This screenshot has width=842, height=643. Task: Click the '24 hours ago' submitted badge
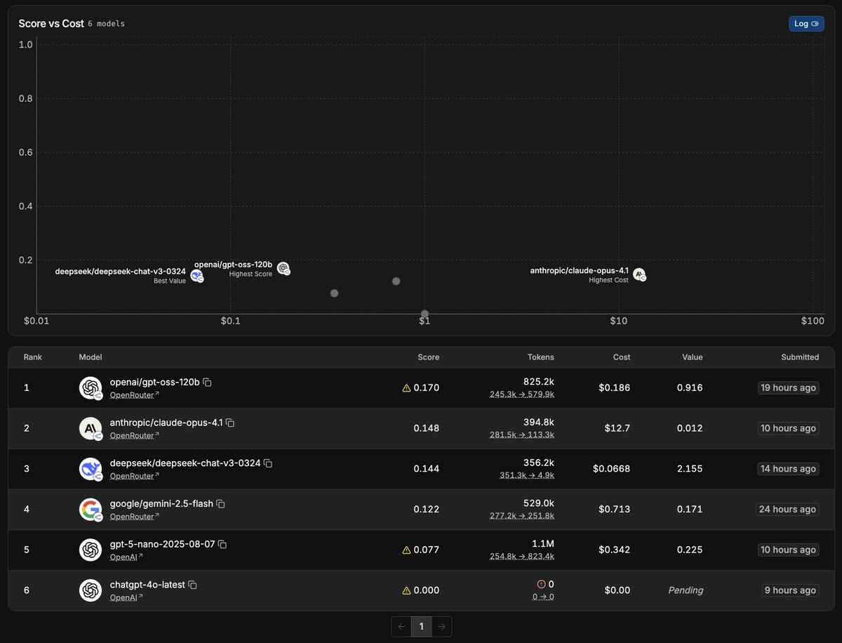[x=787, y=509]
